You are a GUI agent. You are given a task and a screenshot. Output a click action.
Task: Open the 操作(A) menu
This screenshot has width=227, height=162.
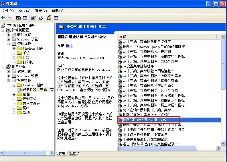tap(24, 11)
